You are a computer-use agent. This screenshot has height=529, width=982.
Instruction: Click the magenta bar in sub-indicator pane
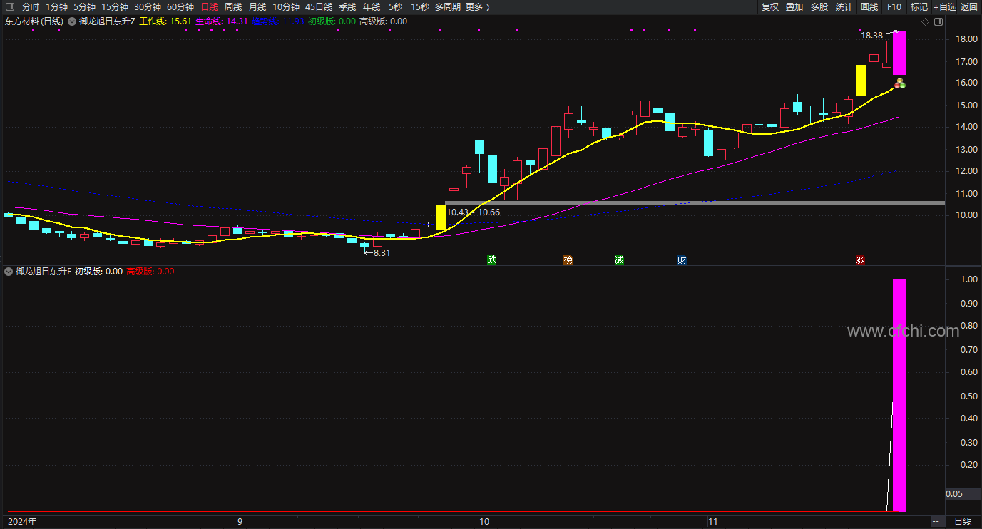(x=900, y=396)
